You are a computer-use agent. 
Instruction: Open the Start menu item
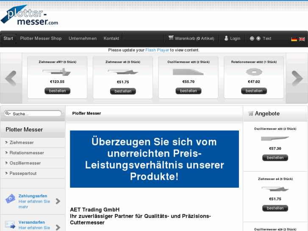tap(8, 39)
